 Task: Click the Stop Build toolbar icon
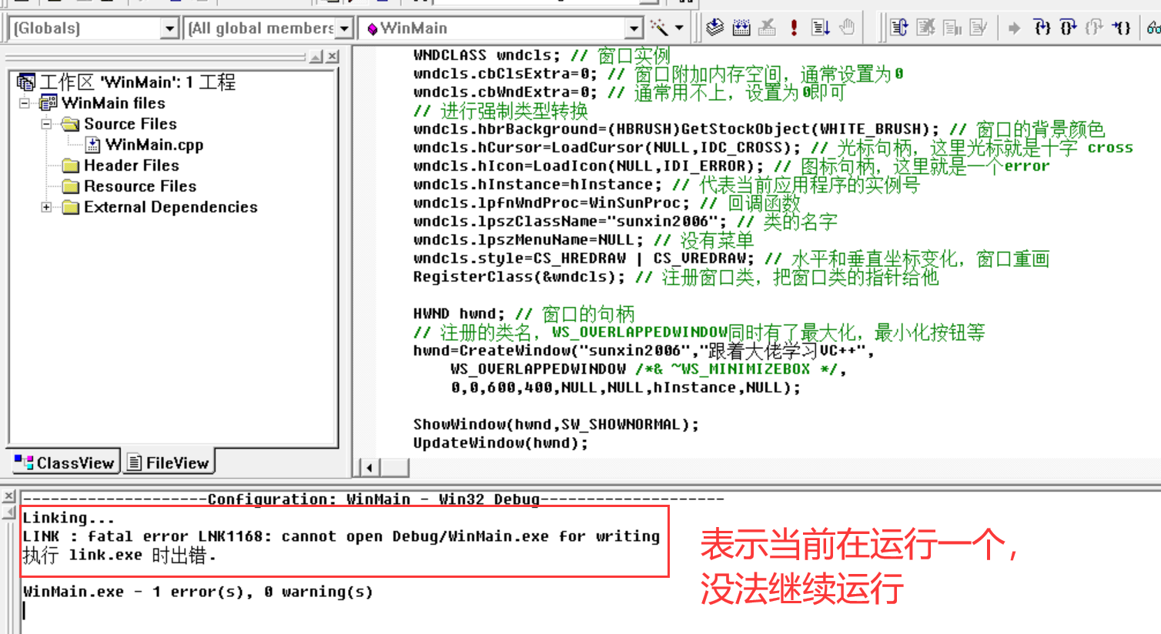pyautogui.click(x=768, y=28)
